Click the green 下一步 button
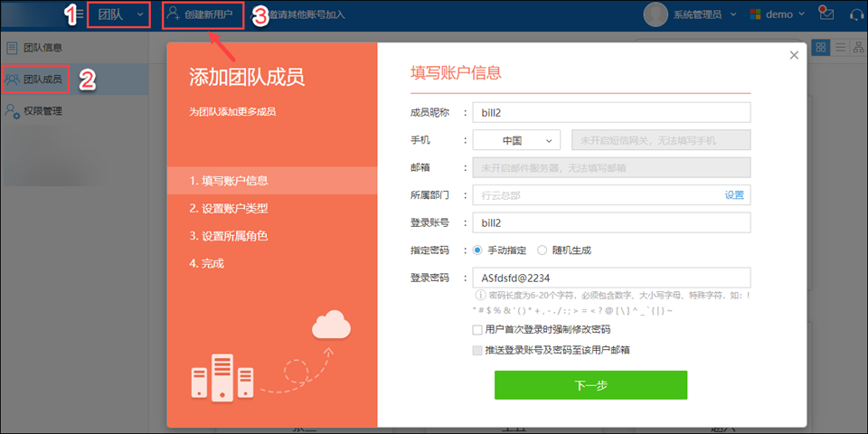Image resolution: width=868 pixels, height=434 pixels. [x=590, y=384]
